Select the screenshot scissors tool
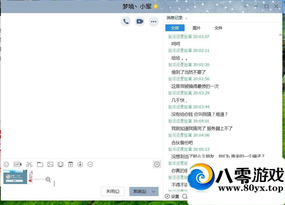 point(29,164)
